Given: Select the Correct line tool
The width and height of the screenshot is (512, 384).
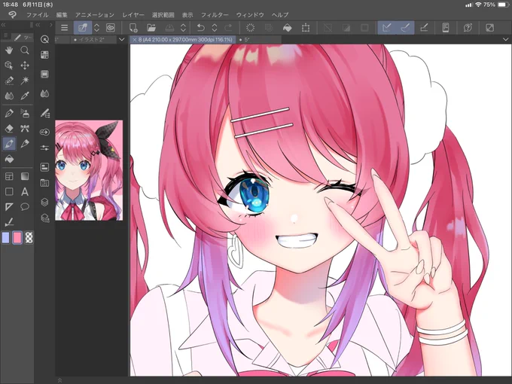Looking at the screenshot, I should click(x=9, y=222).
